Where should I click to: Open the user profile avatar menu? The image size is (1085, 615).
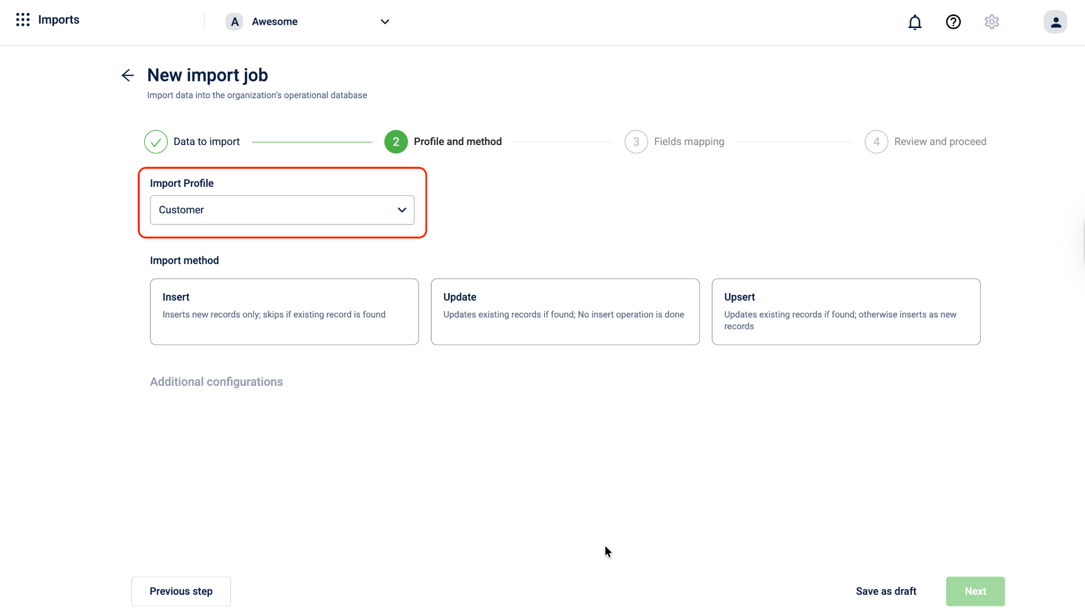click(1055, 22)
